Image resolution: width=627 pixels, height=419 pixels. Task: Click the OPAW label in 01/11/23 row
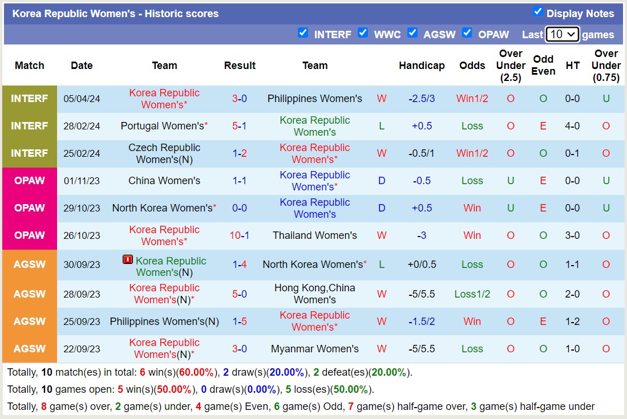30,181
